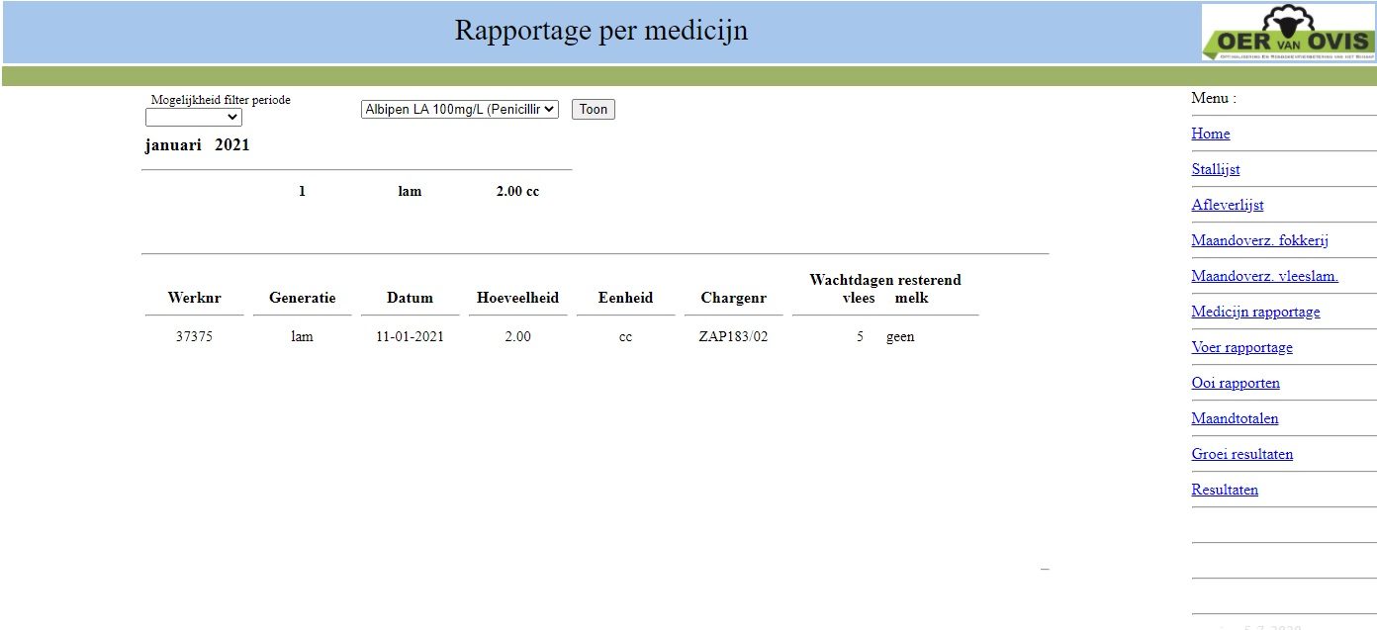View Maandtotalen page
The width and height of the screenshot is (1377, 630).
pyautogui.click(x=1235, y=418)
